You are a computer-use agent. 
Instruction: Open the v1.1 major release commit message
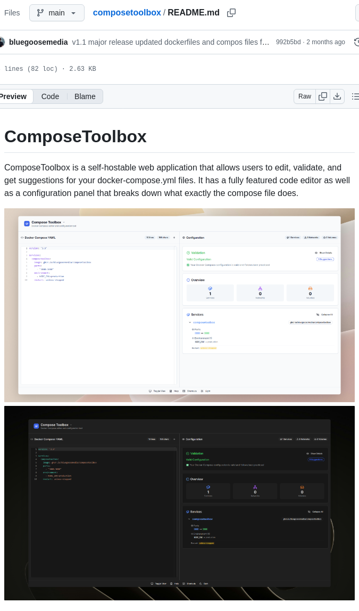coord(170,42)
